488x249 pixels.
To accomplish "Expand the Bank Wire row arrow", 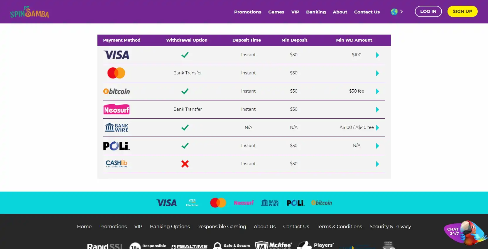I will click(x=377, y=128).
